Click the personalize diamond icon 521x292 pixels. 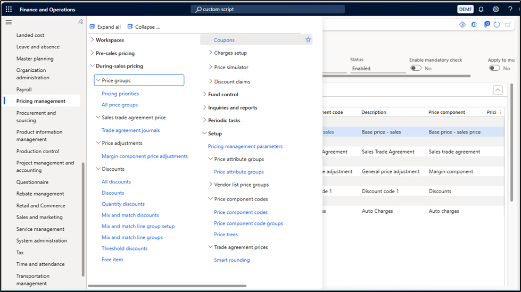(462, 24)
